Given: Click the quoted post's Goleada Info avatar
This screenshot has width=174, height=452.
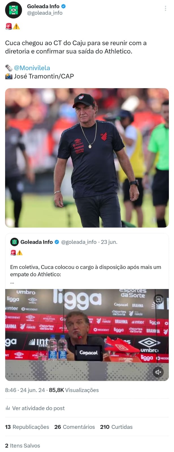Looking at the screenshot, I should click(x=14, y=242).
